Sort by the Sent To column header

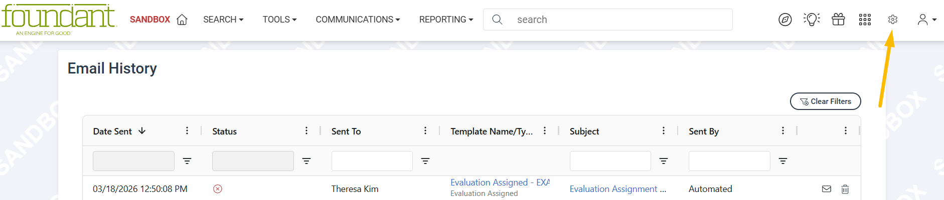click(x=346, y=131)
